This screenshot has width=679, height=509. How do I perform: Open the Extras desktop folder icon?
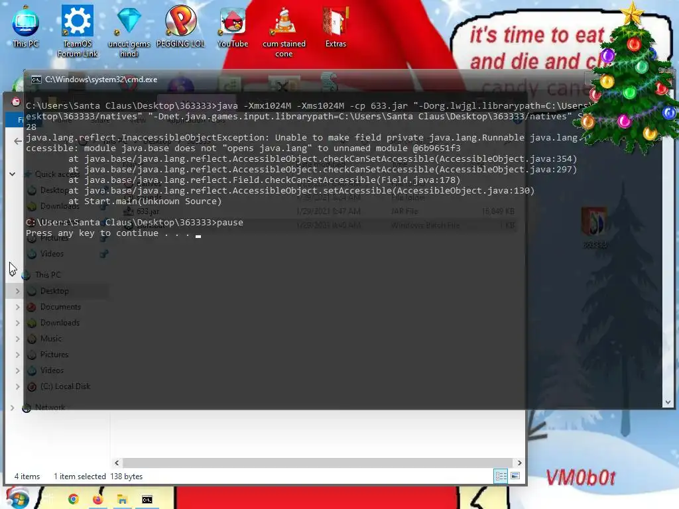click(336, 27)
